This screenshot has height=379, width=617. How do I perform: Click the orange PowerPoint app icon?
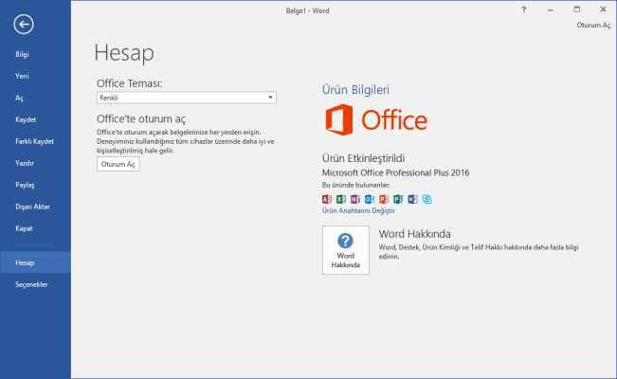[384, 199]
